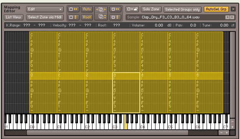Click the K.Range low value field
The image size is (240, 139).
(x=26, y=25)
